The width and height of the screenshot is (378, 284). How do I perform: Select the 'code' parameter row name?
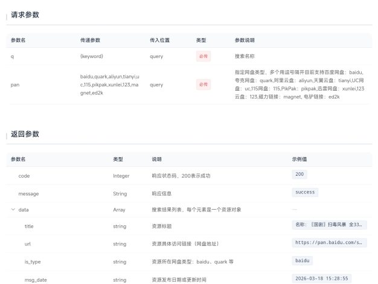pos(24,176)
